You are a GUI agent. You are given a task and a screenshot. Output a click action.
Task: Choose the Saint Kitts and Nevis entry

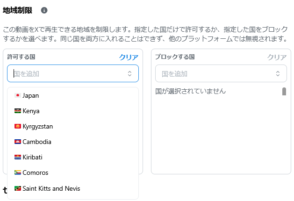[x=73, y=188]
